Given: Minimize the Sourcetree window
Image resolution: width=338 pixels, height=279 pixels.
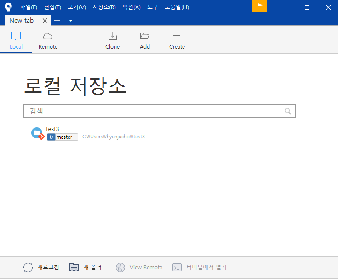Looking at the screenshot, I should (x=286, y=7).
